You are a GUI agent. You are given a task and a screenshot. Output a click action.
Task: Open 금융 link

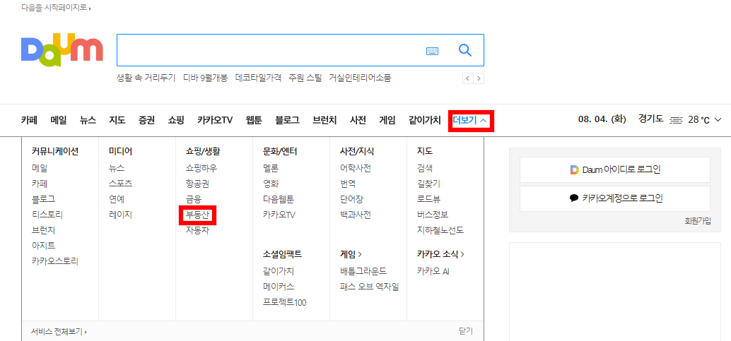194,199
